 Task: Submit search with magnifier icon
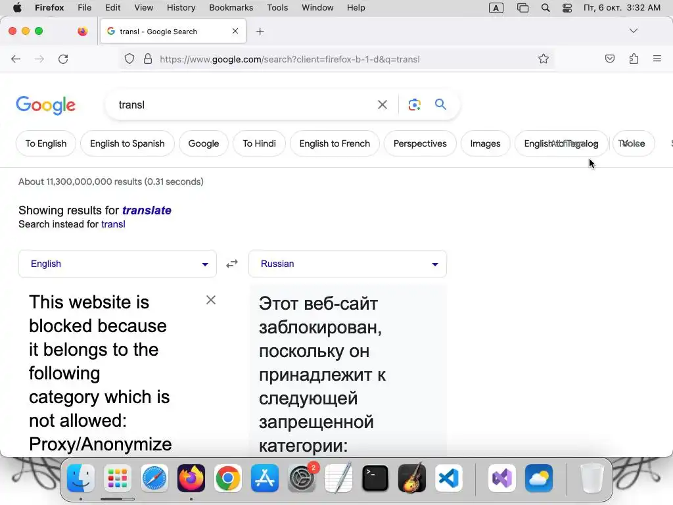[440, 105]
